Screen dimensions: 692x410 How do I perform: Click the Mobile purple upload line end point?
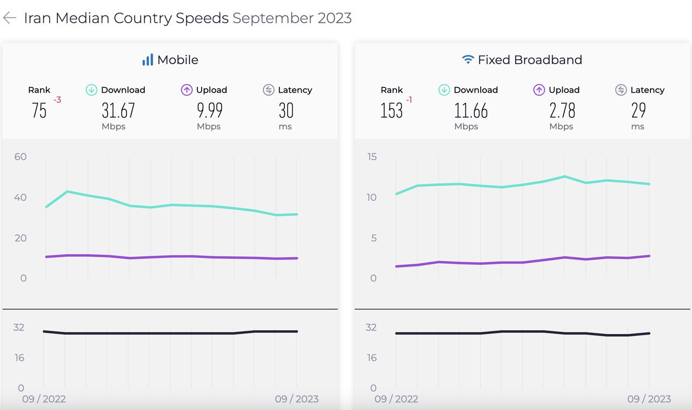[x=297, y=258]
